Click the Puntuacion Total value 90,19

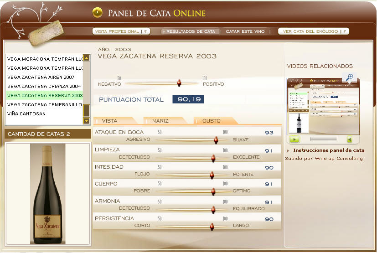click(188, 99)
